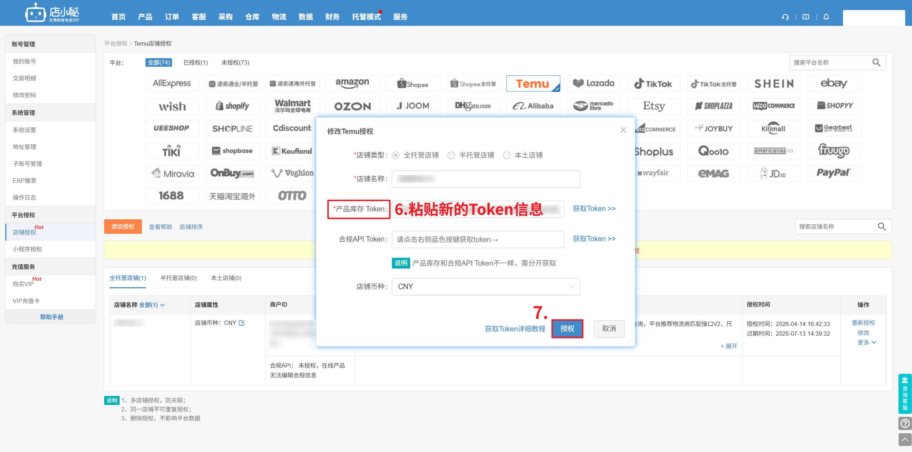Select 全托管店铺 radio button

(x=396, y=155)
